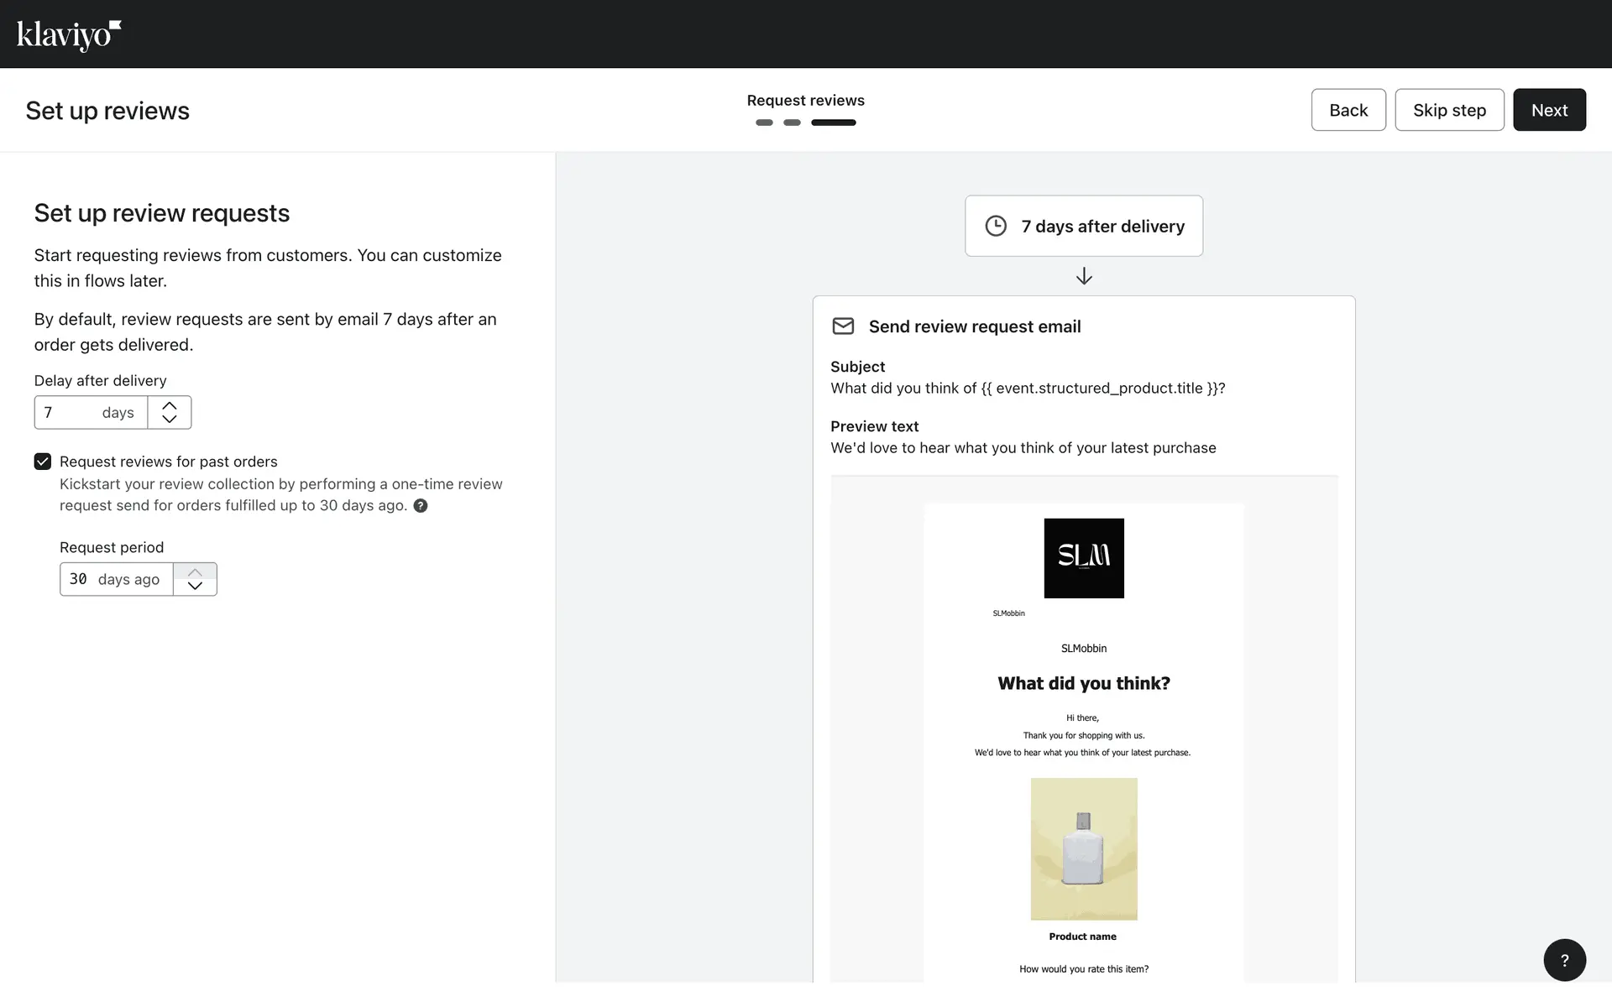
Task: Select the current third progress step
Action: 833,123
